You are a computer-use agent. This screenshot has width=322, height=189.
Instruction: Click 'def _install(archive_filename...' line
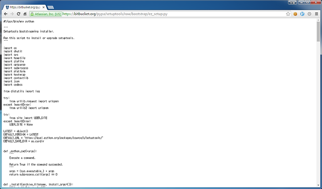pyautogui.click(x=38, y=184)
